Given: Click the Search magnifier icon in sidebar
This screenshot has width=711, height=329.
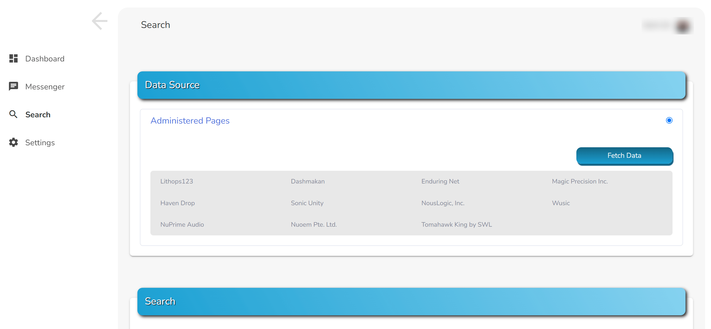Looking at the screenshot, I should click(13, 114).
